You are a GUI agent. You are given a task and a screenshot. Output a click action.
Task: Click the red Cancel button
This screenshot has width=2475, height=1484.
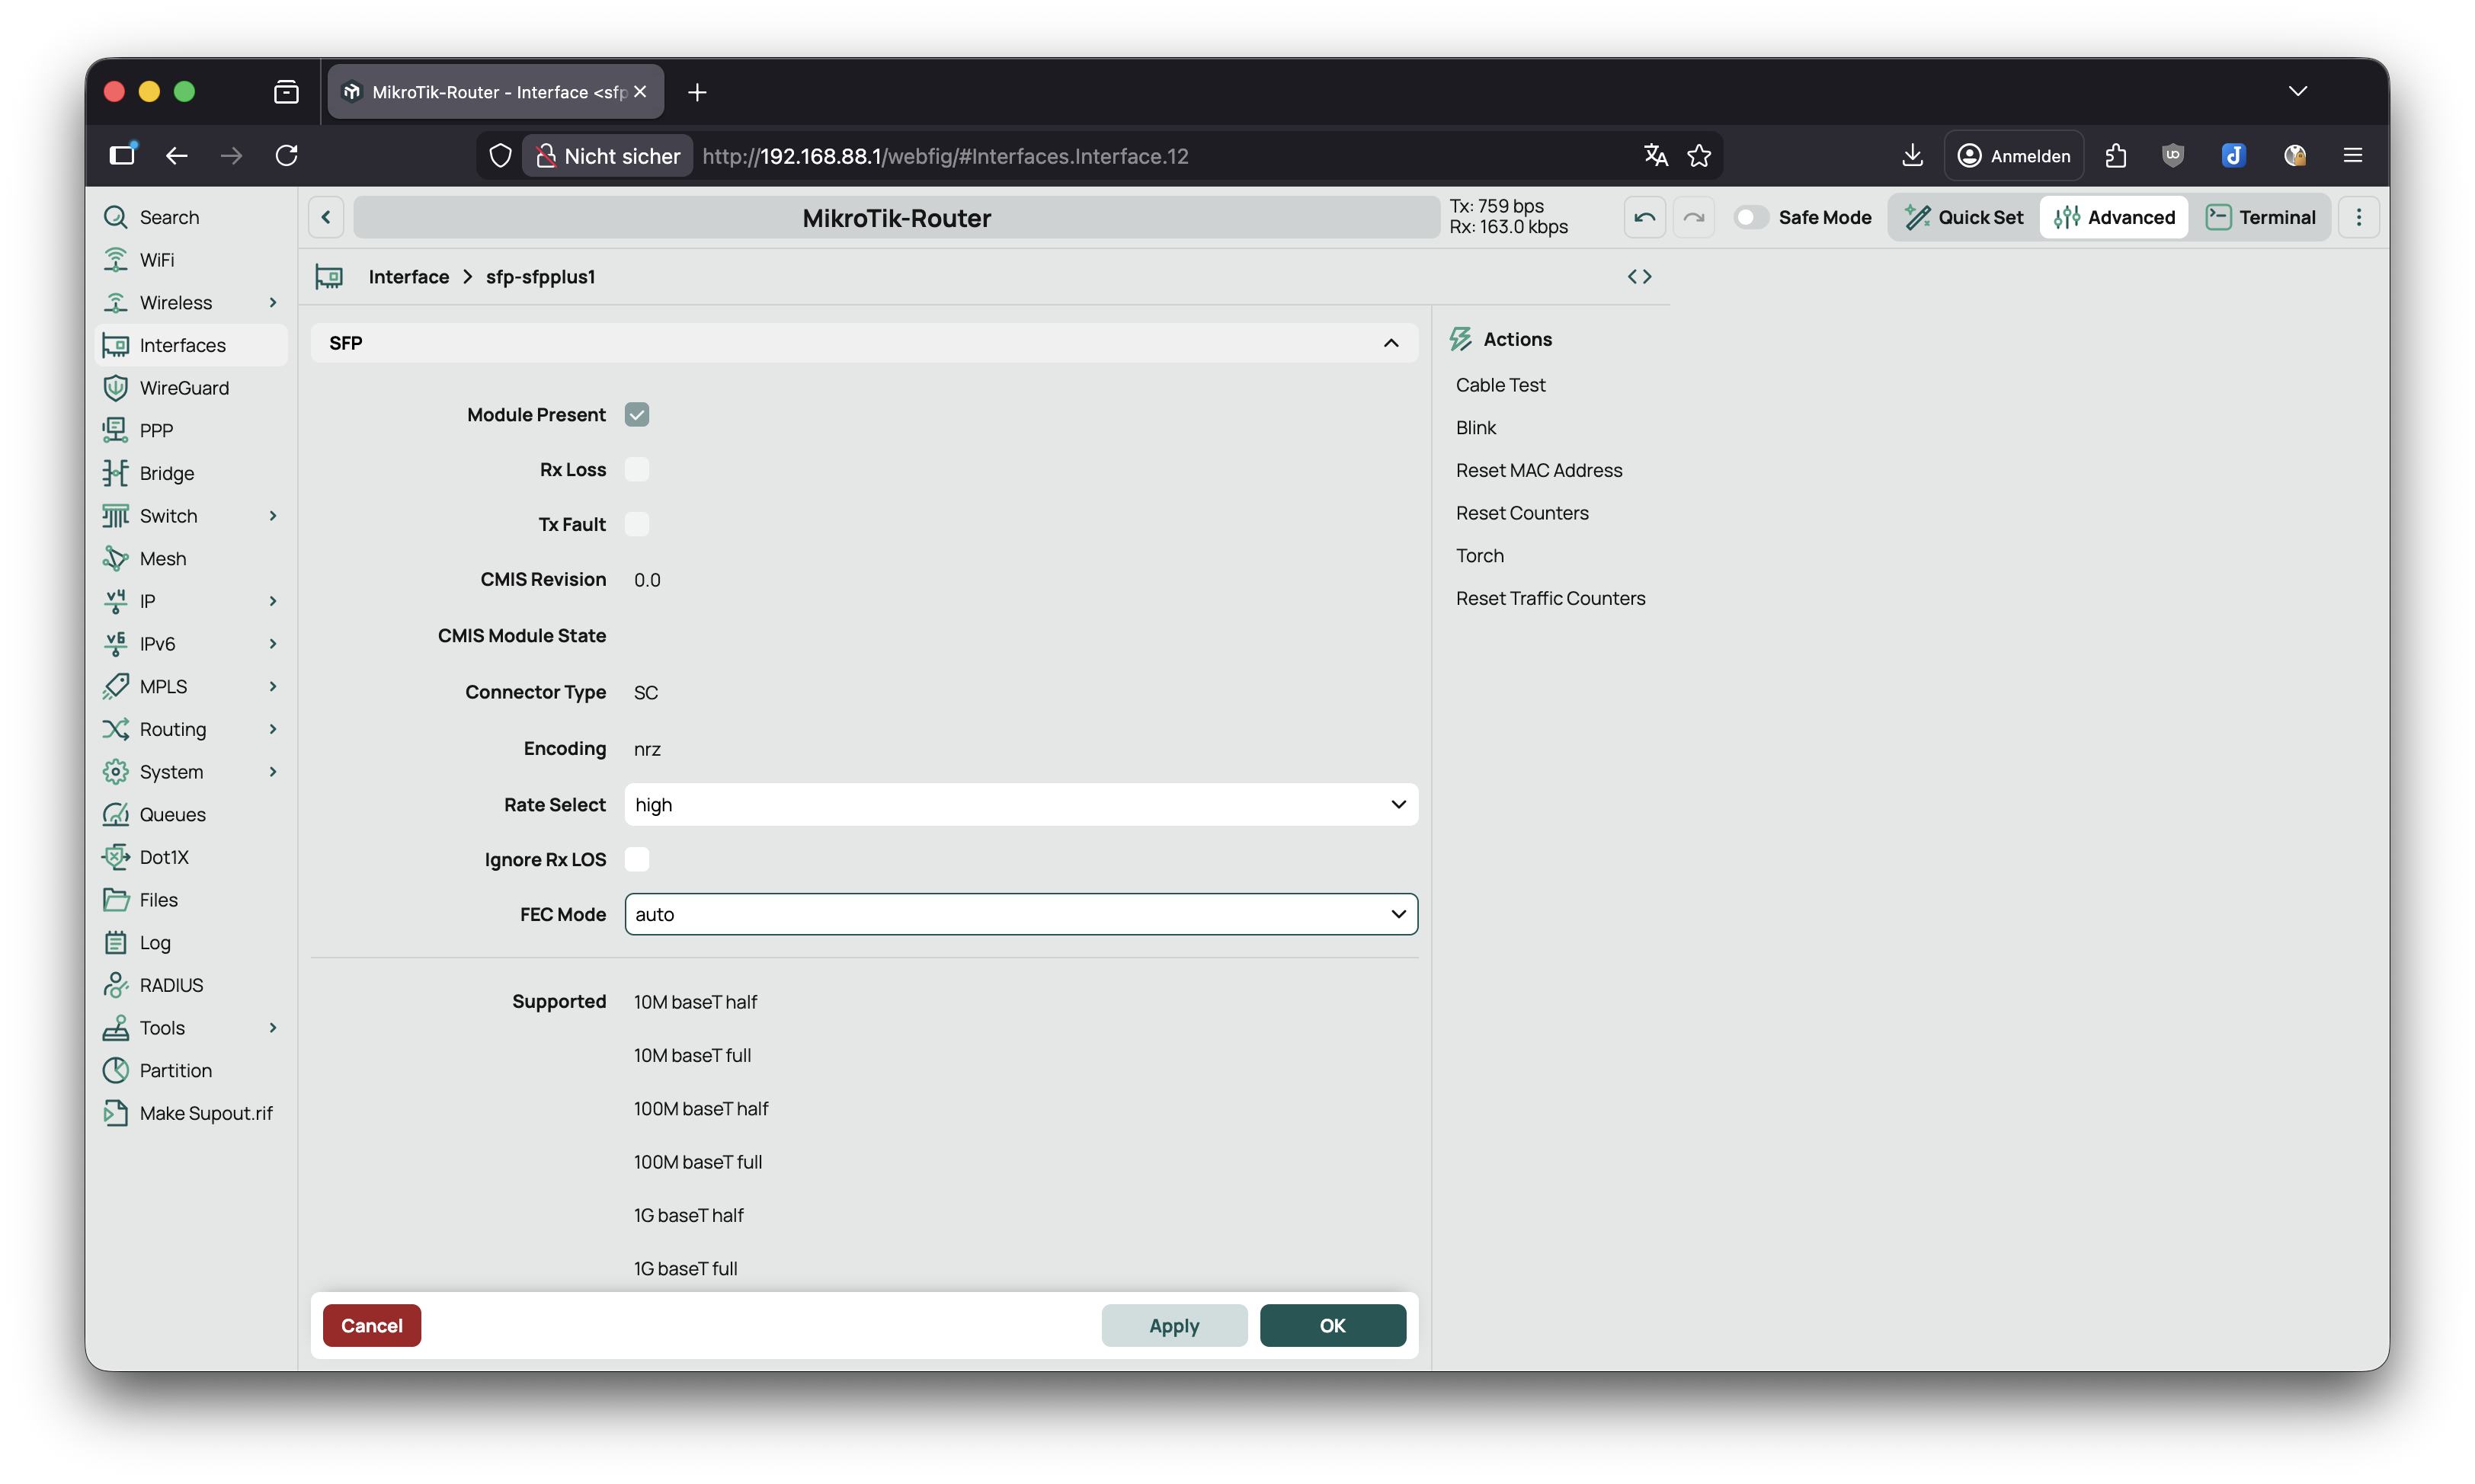pyautogui.click(x=371, y=1325)
